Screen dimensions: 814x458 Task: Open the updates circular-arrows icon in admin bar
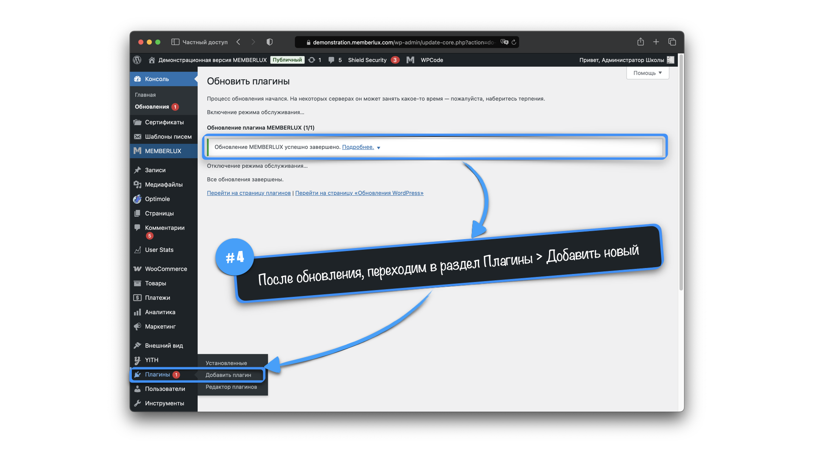(x=312, y=60)
